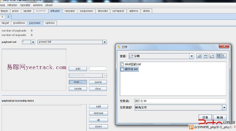Click 打开 to open selected file
Screen dimensions: 236x131
(x=205, y=117)
